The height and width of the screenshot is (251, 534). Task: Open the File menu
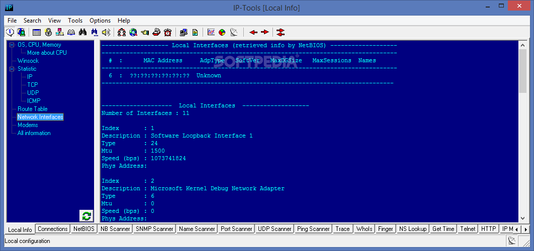(x=12, y=21)
